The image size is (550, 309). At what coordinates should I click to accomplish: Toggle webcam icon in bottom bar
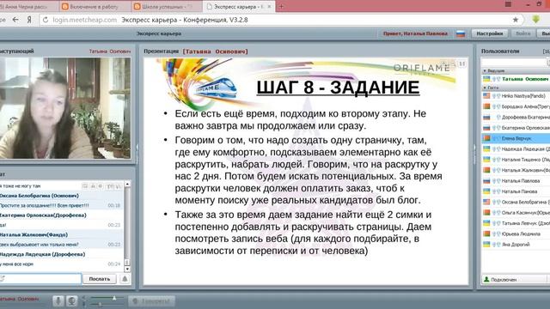click(x=72, y=300)
